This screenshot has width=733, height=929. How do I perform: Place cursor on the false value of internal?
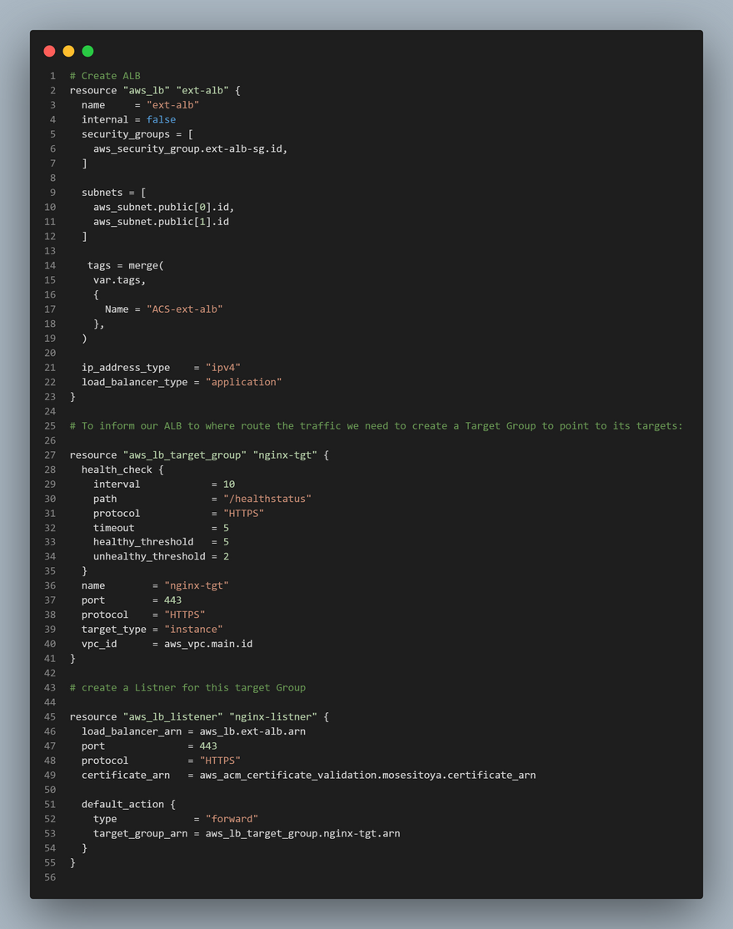161,119
